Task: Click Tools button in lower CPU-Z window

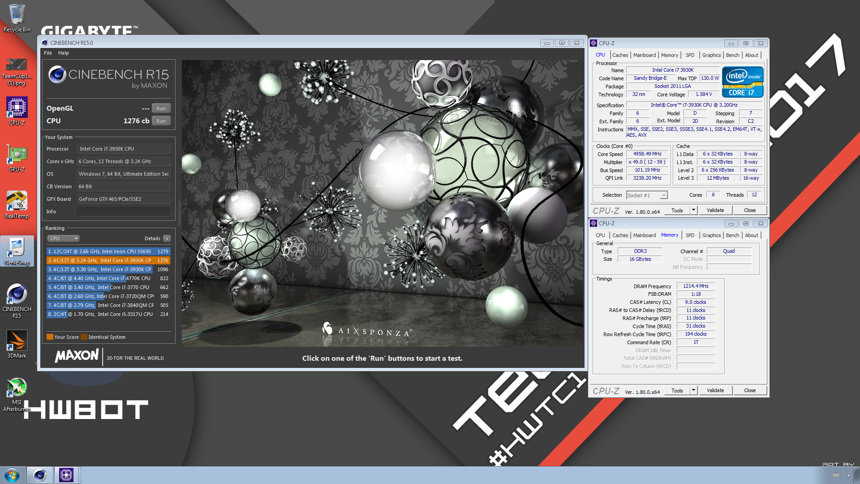Action: 677,391
